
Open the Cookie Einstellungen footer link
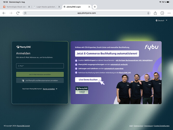tap(162, 126)
